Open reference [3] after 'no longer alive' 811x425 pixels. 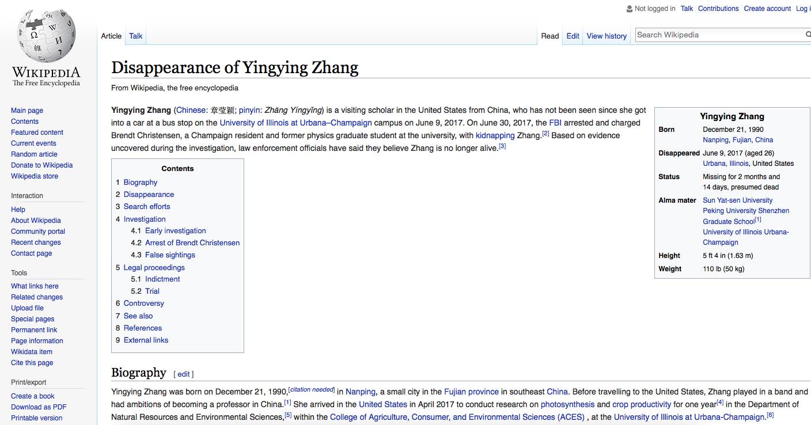pyautogui.click(x=502, y=146)
